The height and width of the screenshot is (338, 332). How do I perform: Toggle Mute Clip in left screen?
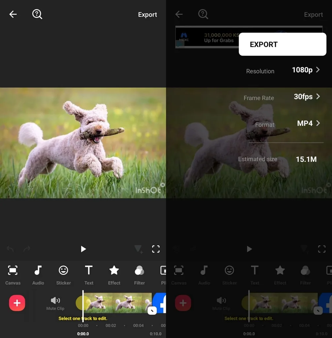pyautogui.click(x=55, y=304)
